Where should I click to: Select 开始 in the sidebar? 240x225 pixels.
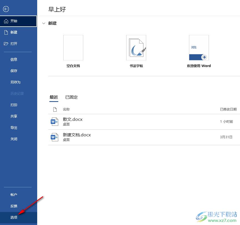click(18, 21)
